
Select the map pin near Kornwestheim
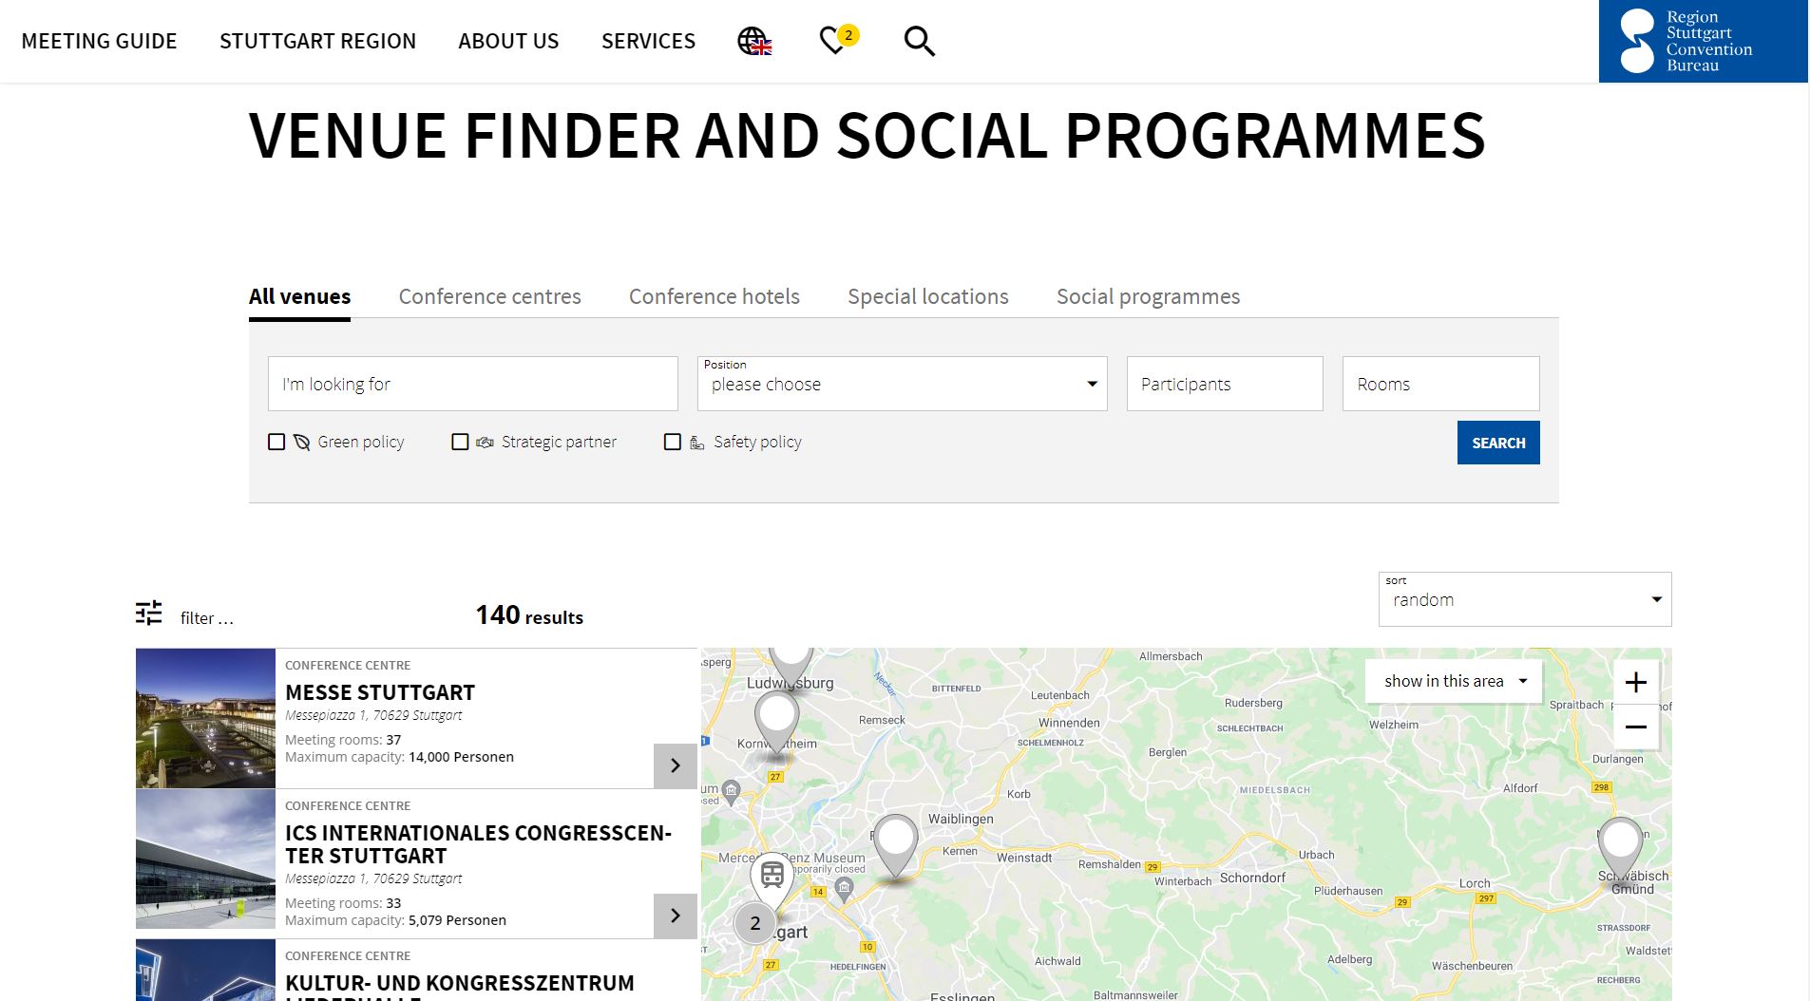coord(777,719)
